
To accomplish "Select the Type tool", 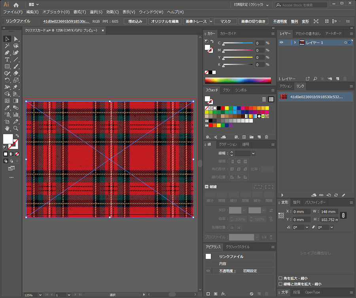I will coord(7,59).
